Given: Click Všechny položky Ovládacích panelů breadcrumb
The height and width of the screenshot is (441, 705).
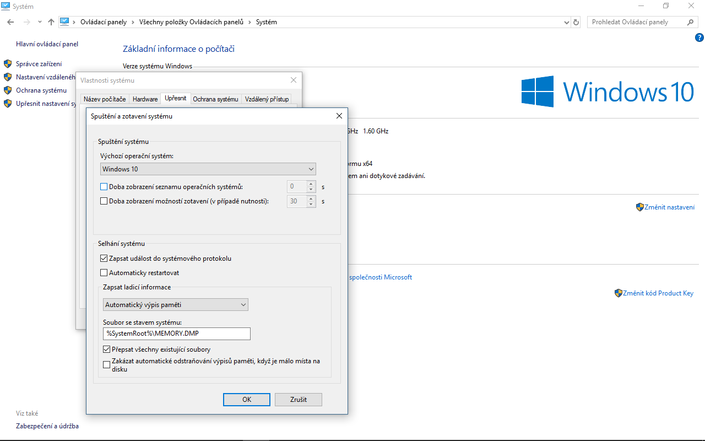Looking at the screenshot, I should coord(191,22).
